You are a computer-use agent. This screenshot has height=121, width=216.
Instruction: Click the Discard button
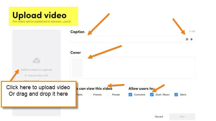point(159,117)
